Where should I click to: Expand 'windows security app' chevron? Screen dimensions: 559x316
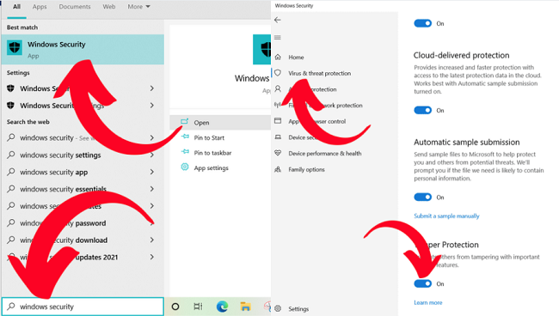coord(152,172)
